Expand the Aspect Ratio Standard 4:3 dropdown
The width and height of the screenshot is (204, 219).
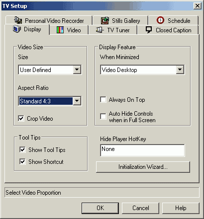click(x=77, y=101)
